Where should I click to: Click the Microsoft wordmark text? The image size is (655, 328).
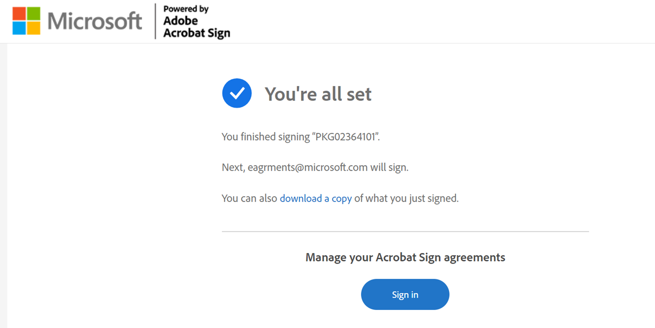point(95,21)
